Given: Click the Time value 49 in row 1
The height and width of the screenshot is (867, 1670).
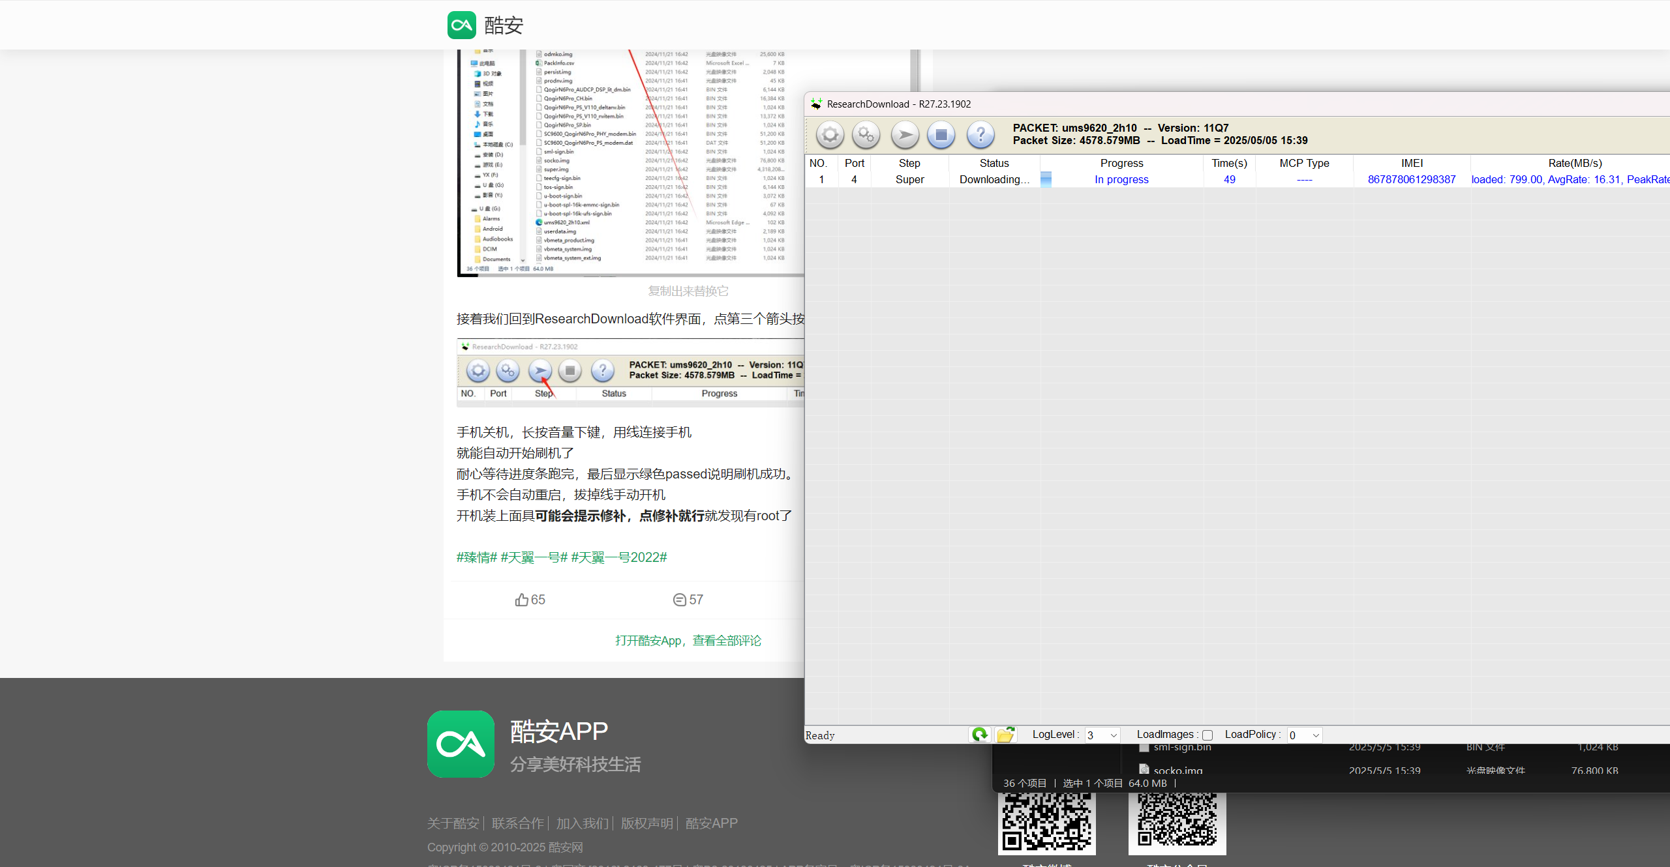Looking at the screenshot, I should 1229,179.
